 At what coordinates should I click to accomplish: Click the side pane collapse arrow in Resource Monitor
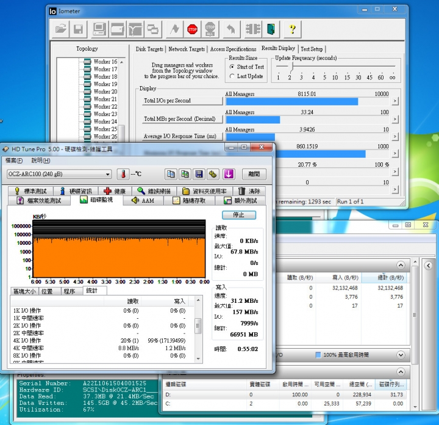429,266
